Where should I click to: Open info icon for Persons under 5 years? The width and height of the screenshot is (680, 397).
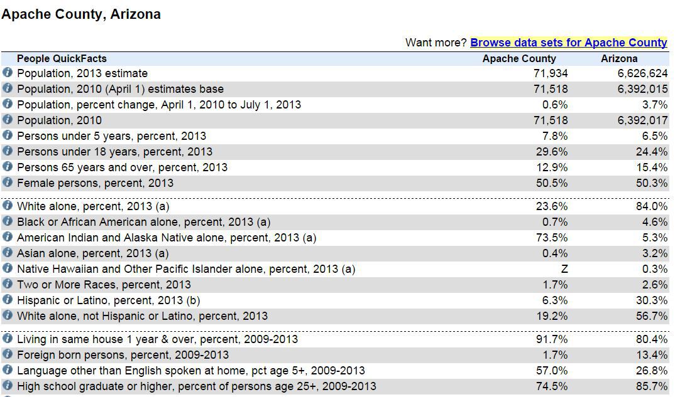8,135
